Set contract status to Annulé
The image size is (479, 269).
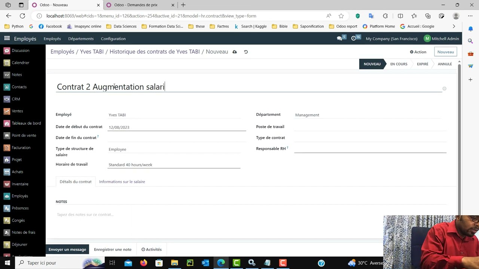(445, 64)
